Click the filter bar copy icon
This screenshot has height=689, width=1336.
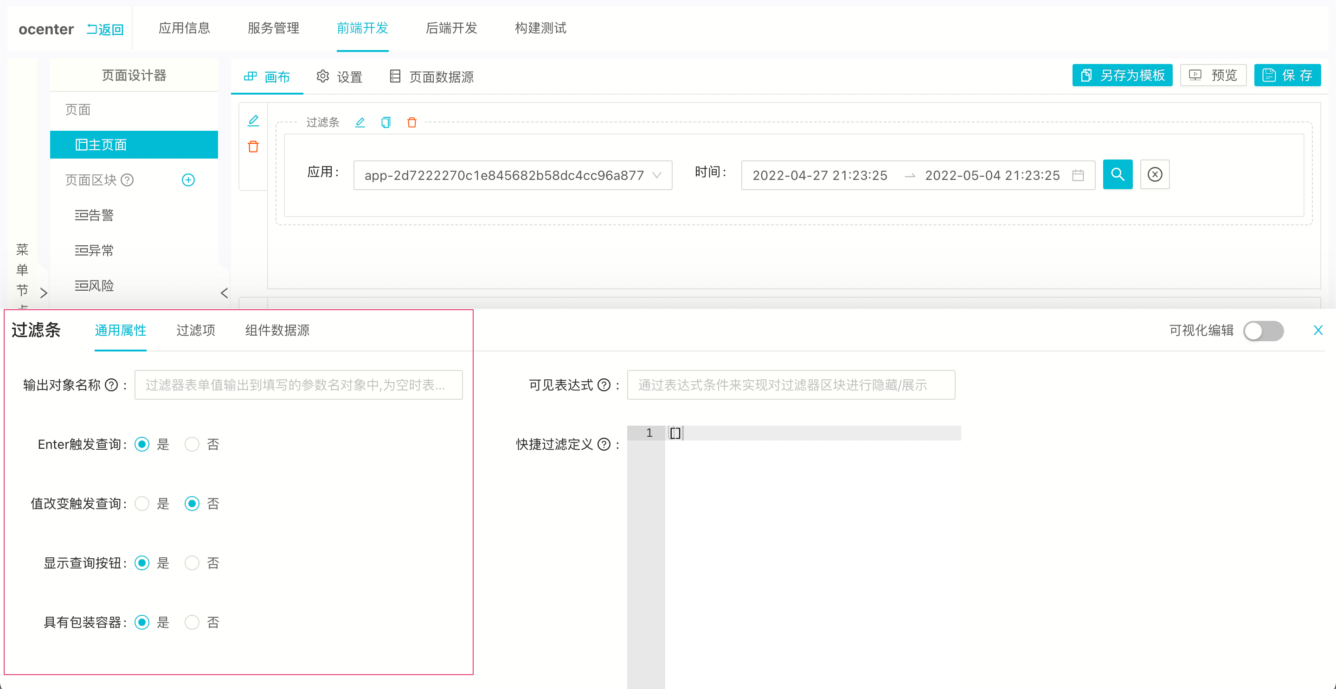(x=385, y=122)
